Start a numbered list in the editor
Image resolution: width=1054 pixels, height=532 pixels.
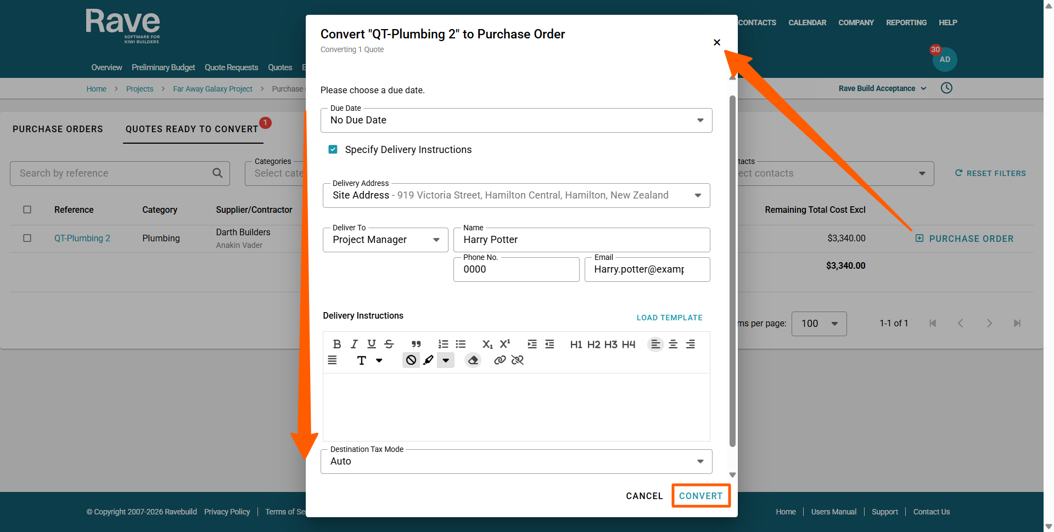pyautogui.click(x=443, y=344)
